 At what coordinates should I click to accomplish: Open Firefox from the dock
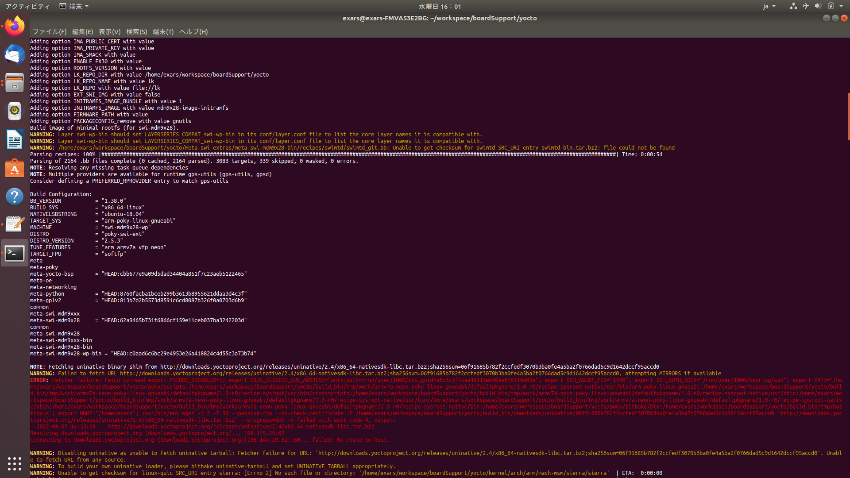(x=15, y=26)
